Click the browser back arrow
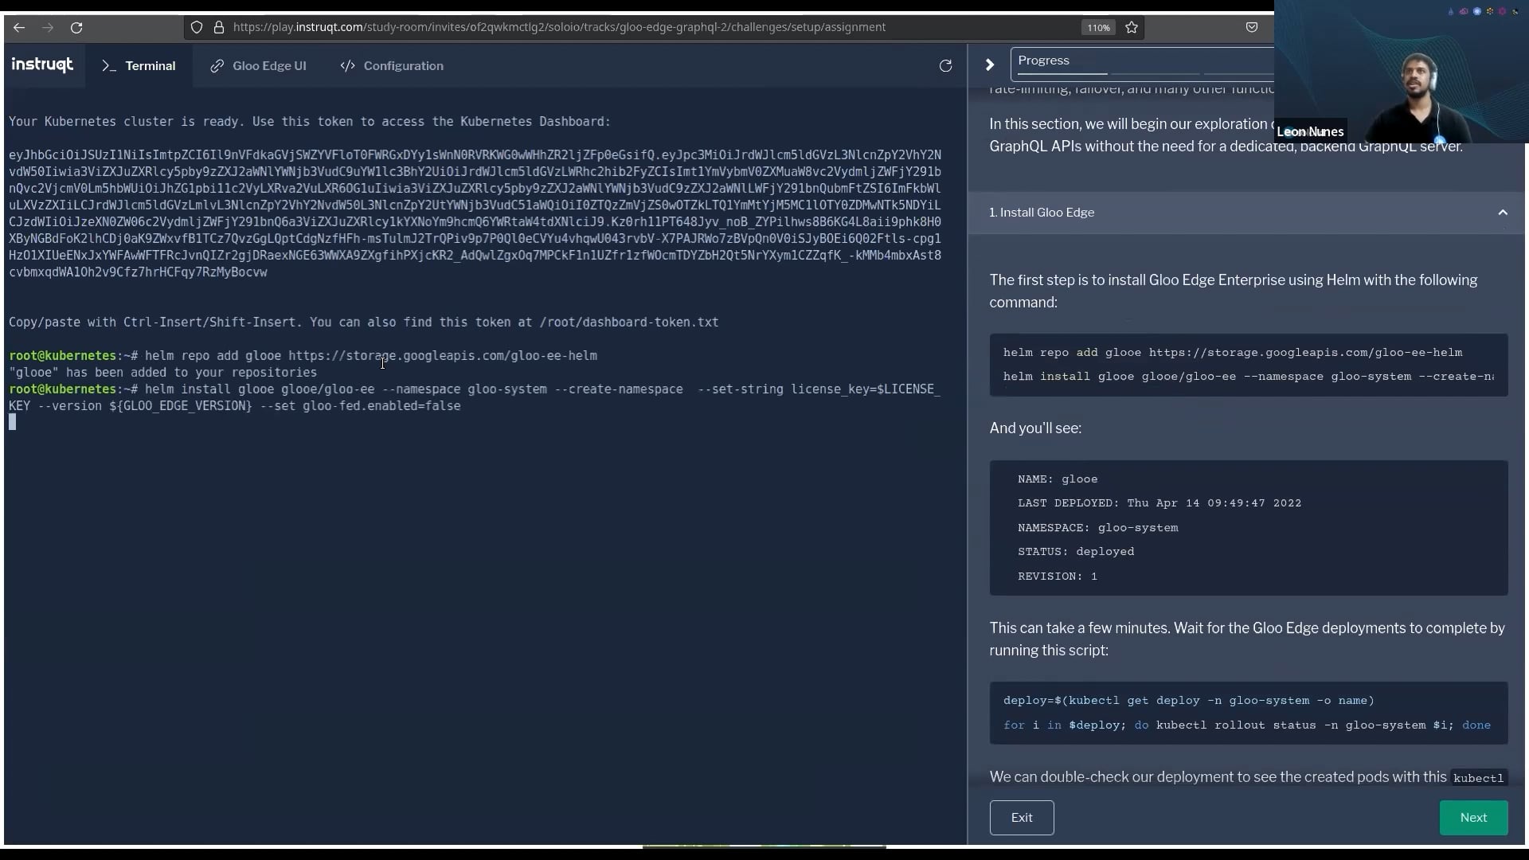1529x860 pixels. tap(19, 27)
